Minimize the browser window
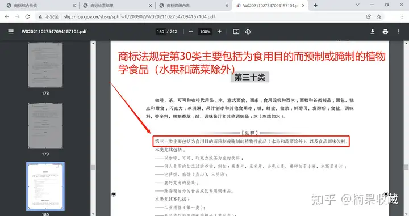409x216 pixels. (x=372, y=5)
